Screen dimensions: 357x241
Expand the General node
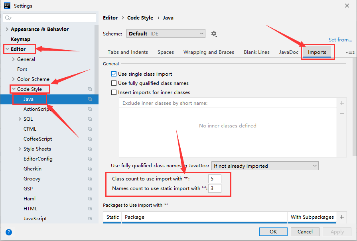tap(13, 59)
